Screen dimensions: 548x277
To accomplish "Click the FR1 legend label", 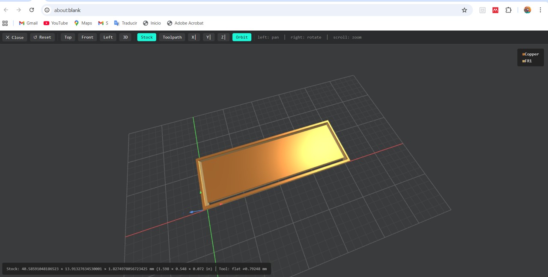I will tap(528, 61).
